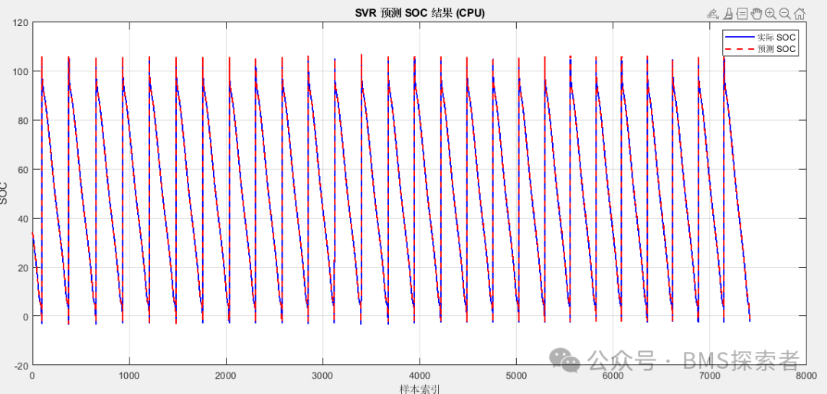Click the x-axis tick label 3000
Image resolution: width=827 pixels, height=394 pixels.
pos(322,376)
